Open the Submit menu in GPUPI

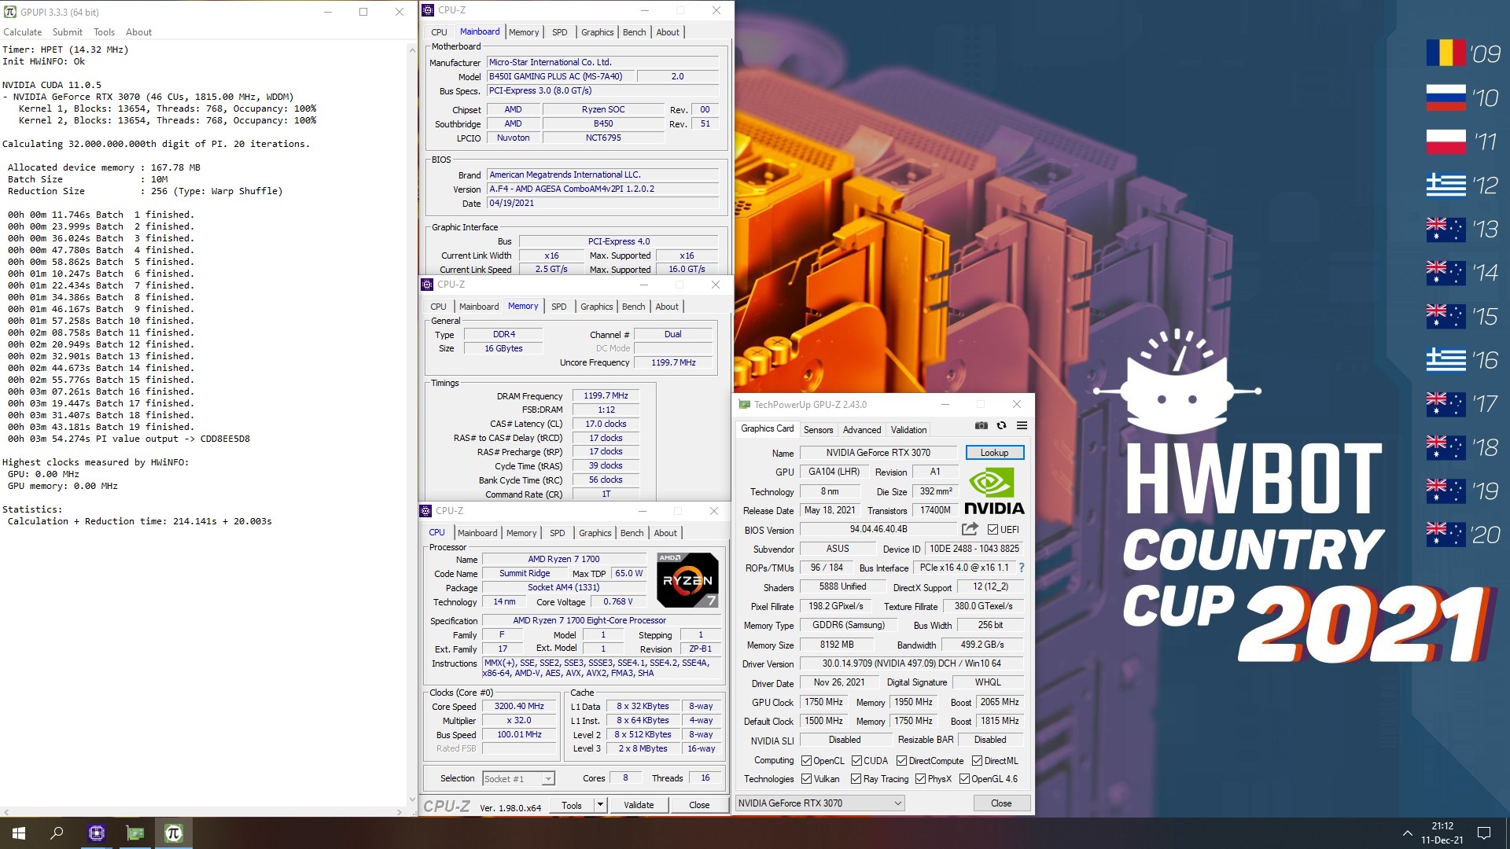(x=68, y=32)
